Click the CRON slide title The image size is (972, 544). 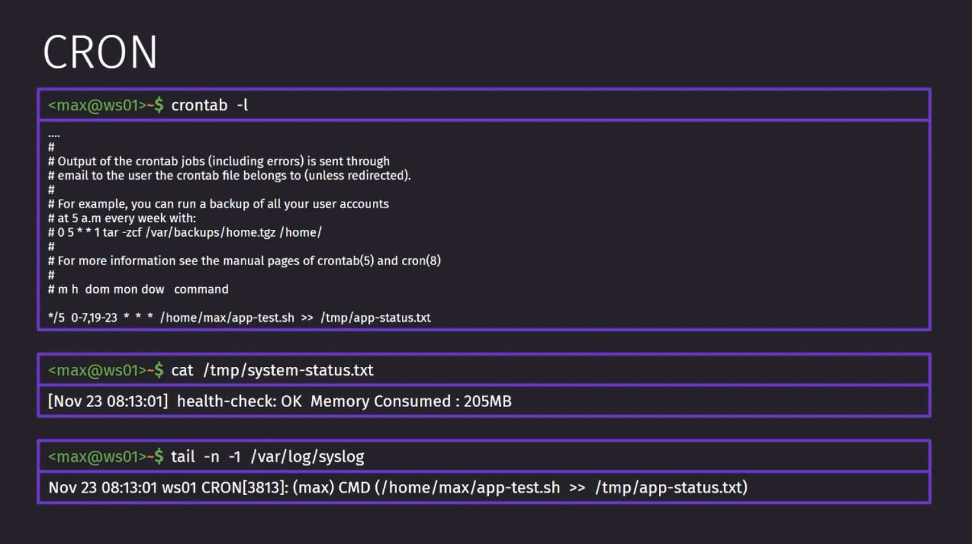100,52
